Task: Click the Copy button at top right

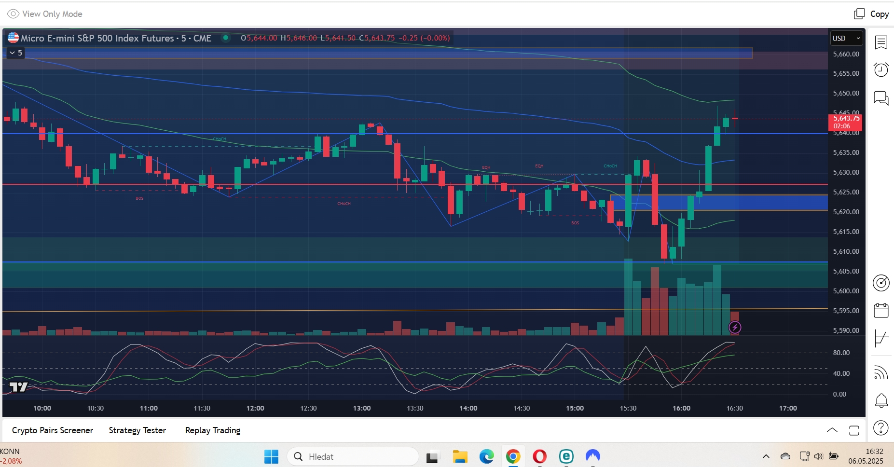Action: [871, 14]
